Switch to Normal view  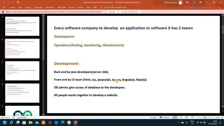point(175,118)
